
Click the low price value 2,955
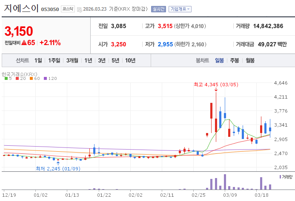click(x=165, y=44)
